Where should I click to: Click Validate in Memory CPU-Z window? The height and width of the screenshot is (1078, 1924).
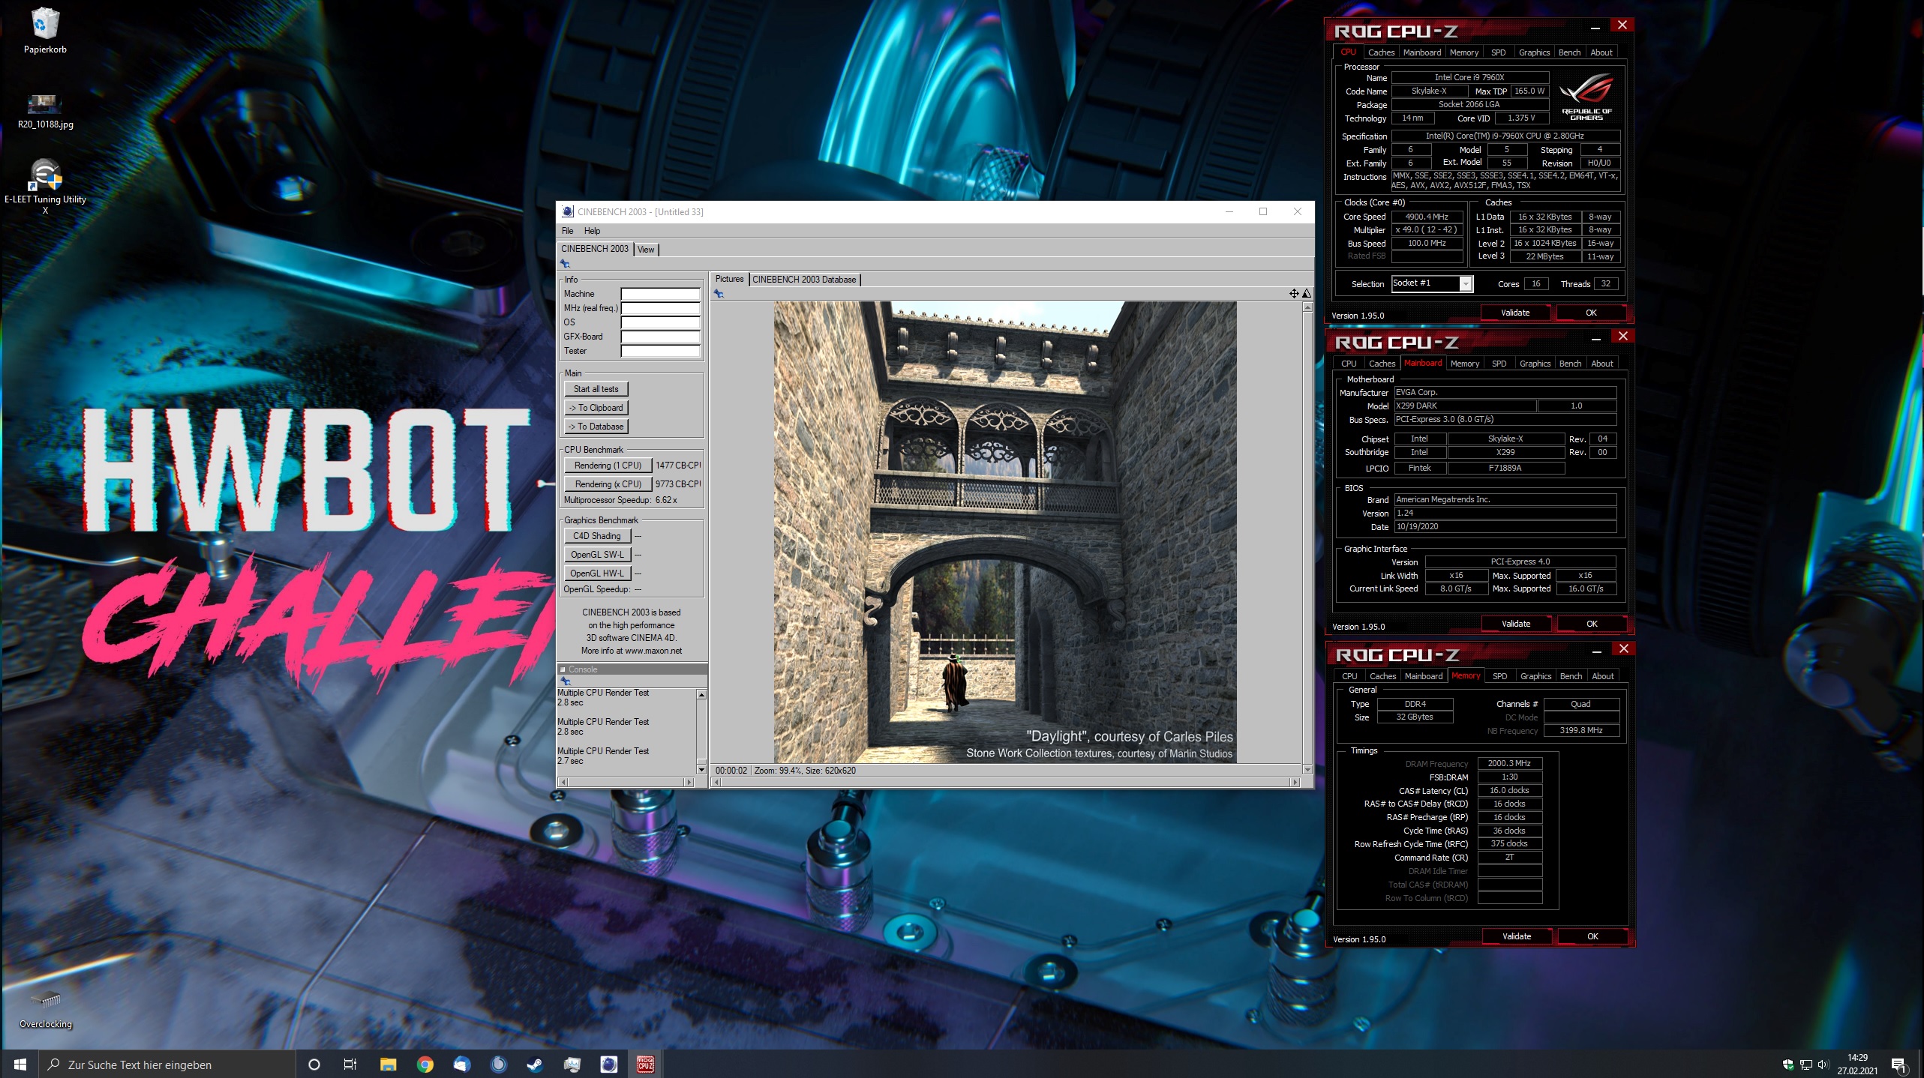click(1517, 936)
